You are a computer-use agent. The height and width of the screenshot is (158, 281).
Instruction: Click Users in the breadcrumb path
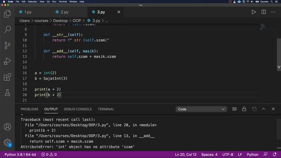click(25, 21)
